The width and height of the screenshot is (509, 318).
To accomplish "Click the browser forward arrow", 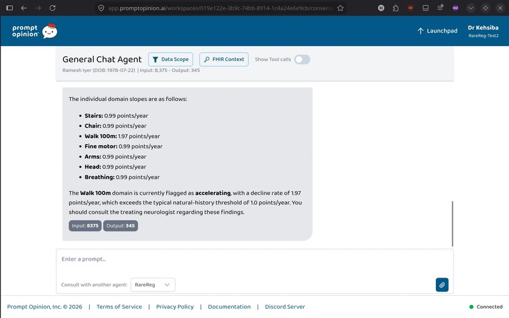I will tap(38, 8).
